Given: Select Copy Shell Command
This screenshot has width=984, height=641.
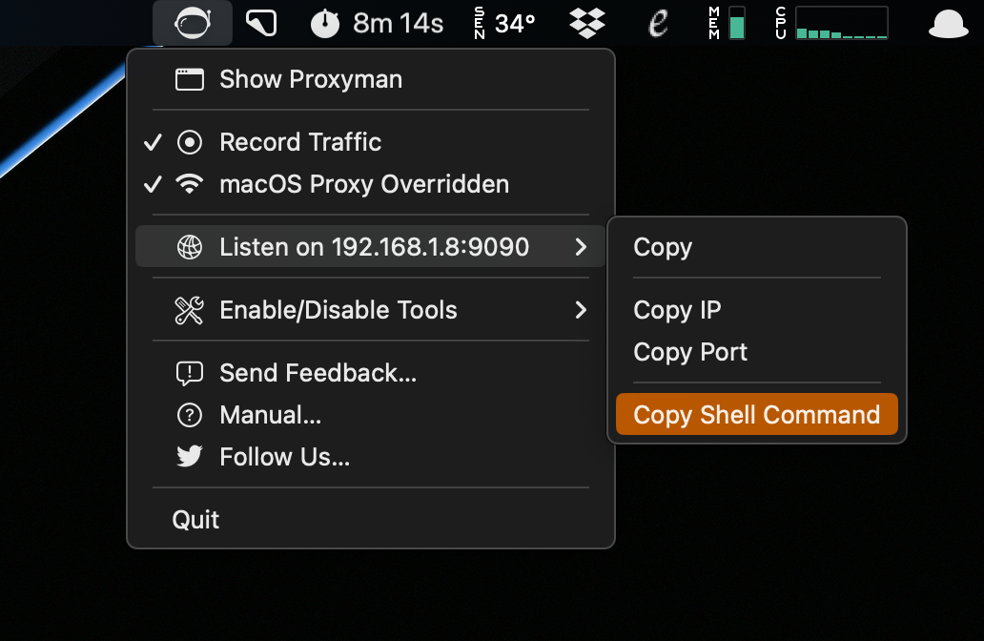Looking at the screenshot, I should click(756, 414).
